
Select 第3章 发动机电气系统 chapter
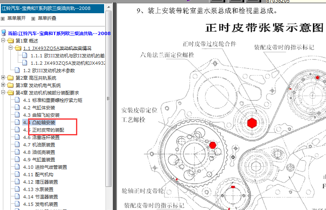tap(38, 85)
